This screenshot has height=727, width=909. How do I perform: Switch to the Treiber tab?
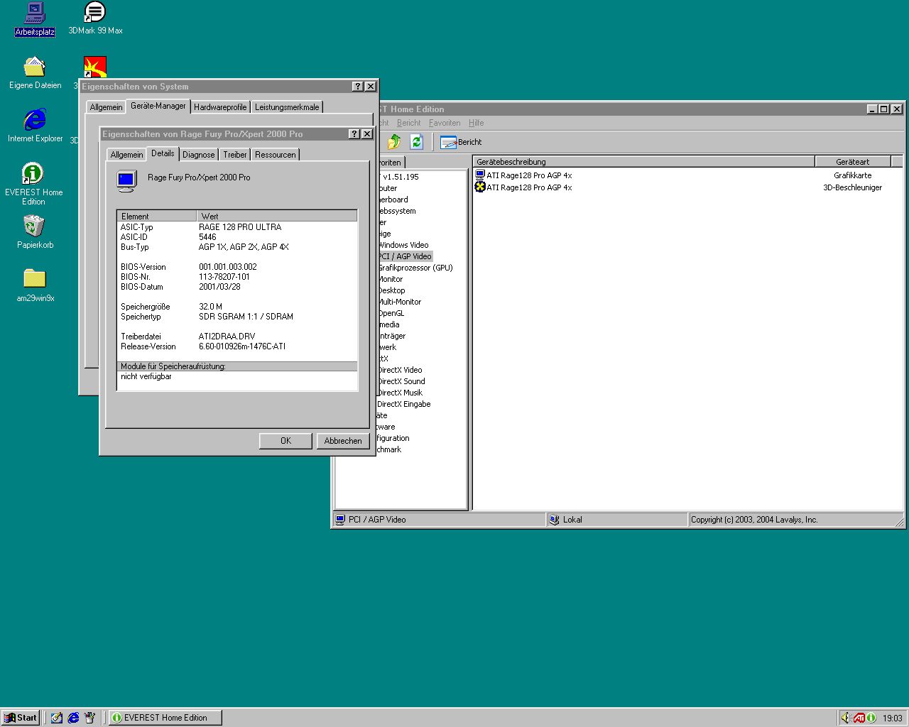[235, 155]
